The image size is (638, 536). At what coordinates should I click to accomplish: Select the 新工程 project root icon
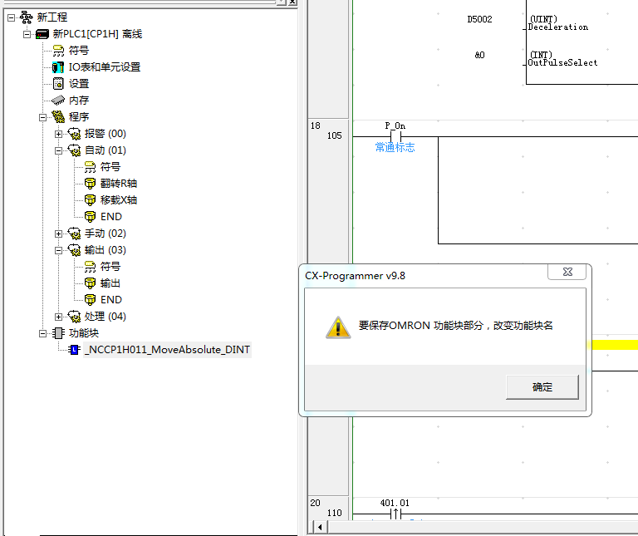pyautogui.click(x=27, y=17)
